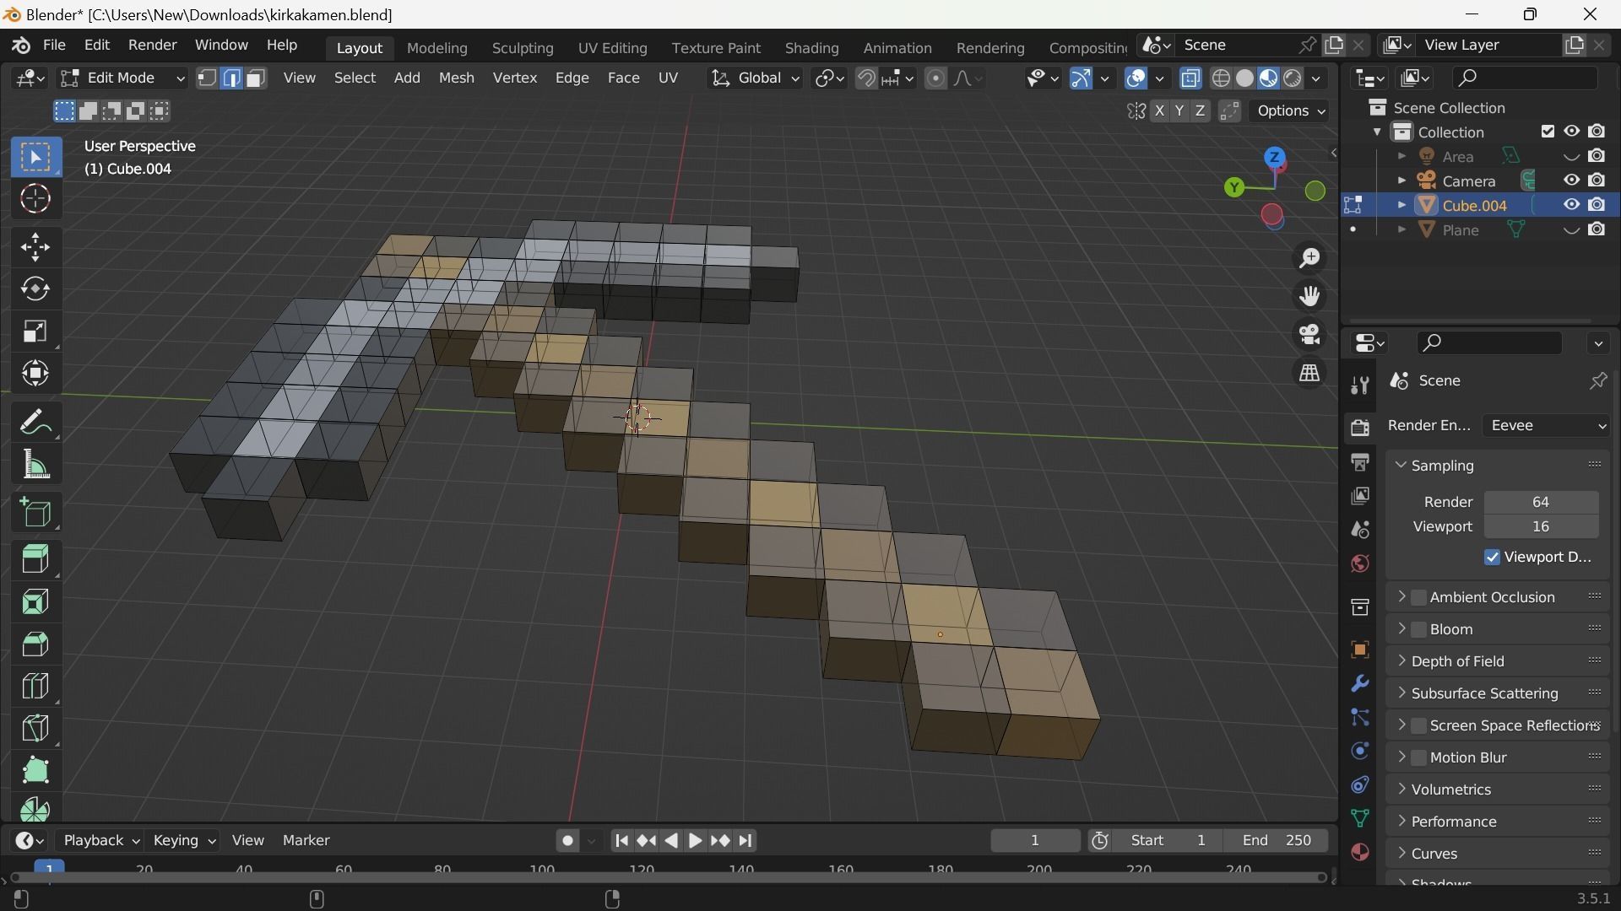Open the Material properties tab
The height and width of the screenshot is (911, 1621).
(x=1359, y=852)
